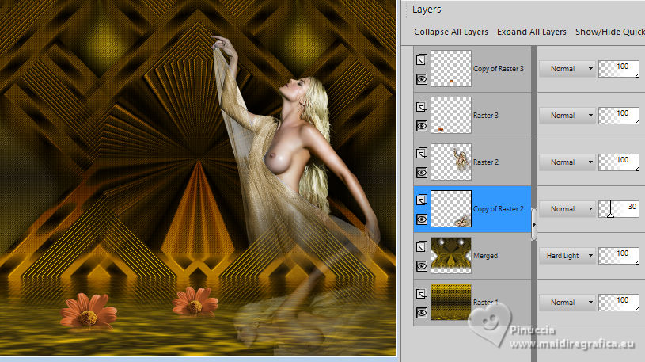645x362 pixels.
Task: Open blend mode dropdown for Copy of Raster 3
Action: click(567, 69)
